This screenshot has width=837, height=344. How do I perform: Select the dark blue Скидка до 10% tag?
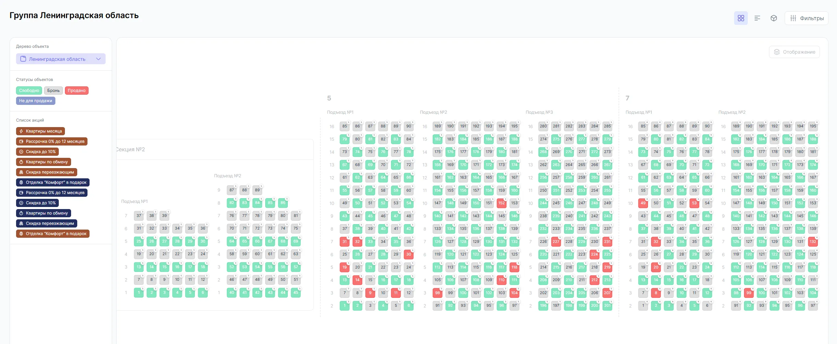coord(37,203)
